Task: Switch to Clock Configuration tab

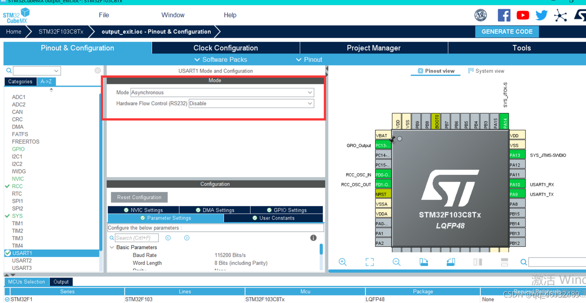Action: pyautogui.click(x=226, y=48)
